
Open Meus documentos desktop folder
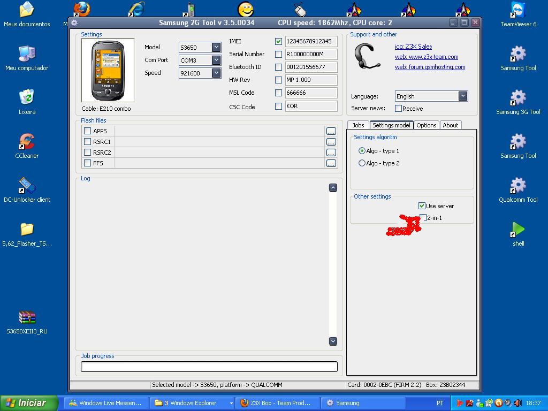point(27,14)
